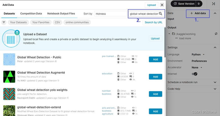The image size is (220, 116).
Task: Click the education tag
Action: coord(107,74)
